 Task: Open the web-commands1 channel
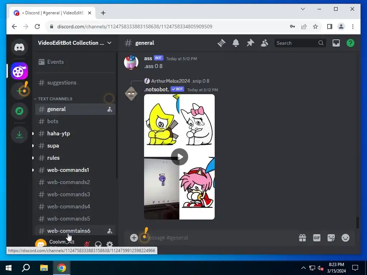point(75,170)
